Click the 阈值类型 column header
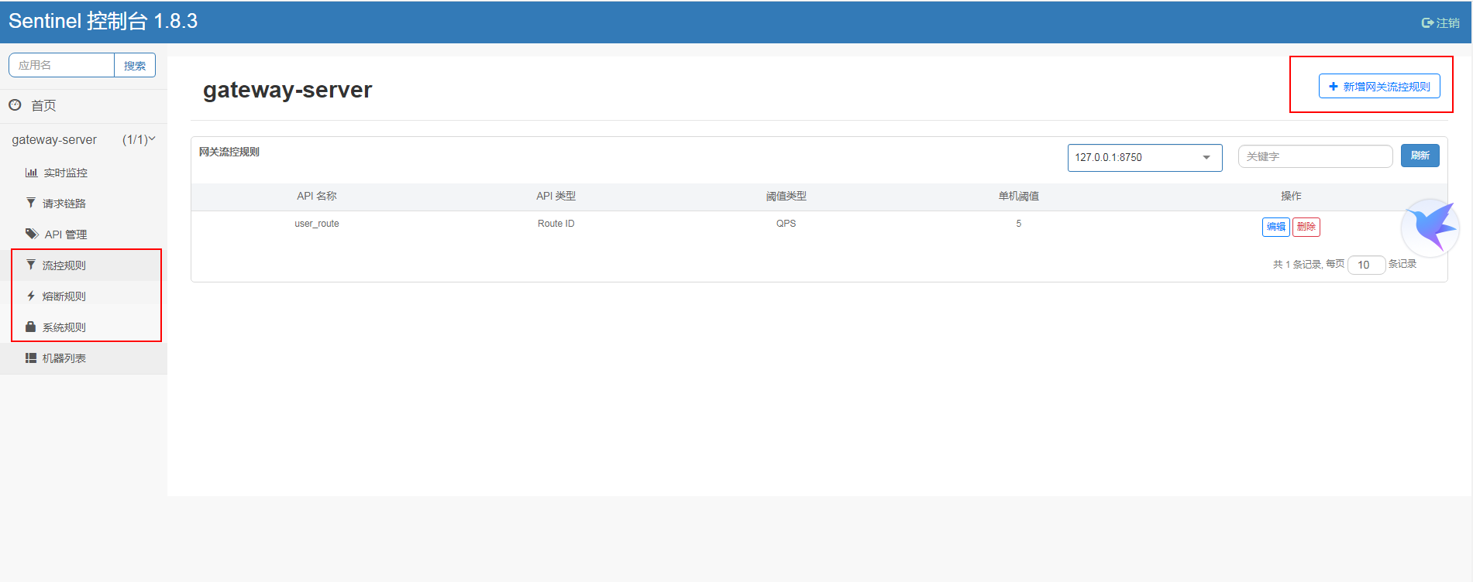Screen dimensions: 1473x582 tap(786, 196)
